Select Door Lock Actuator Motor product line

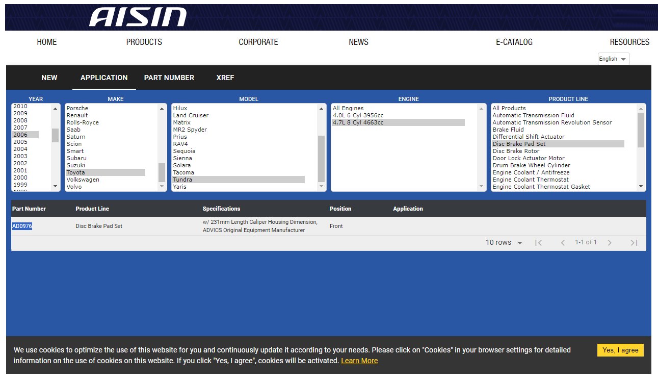529,158
